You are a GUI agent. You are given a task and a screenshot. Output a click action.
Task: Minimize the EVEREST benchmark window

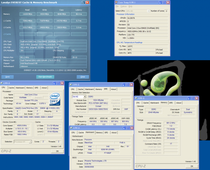pos(83,2)
